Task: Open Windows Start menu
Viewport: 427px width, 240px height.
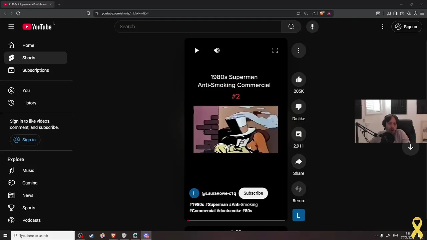Action: click(x=5, y=236)
